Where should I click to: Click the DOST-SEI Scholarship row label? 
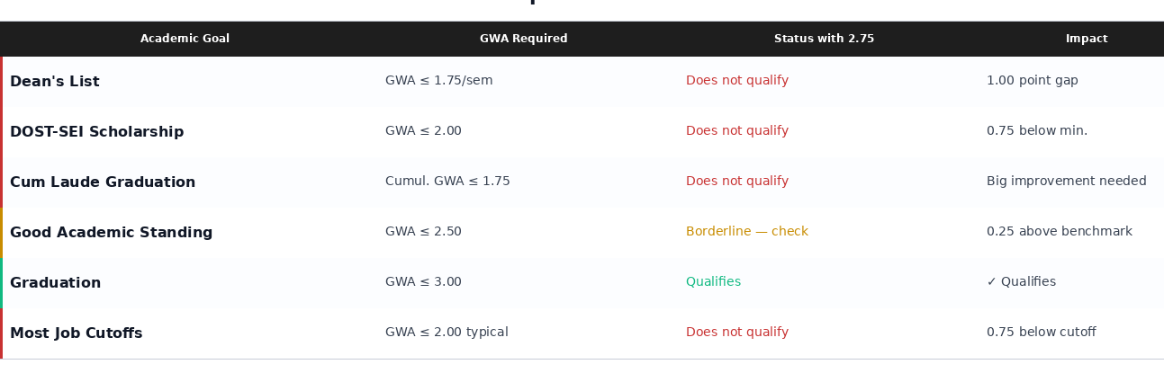tap(96, 132)
